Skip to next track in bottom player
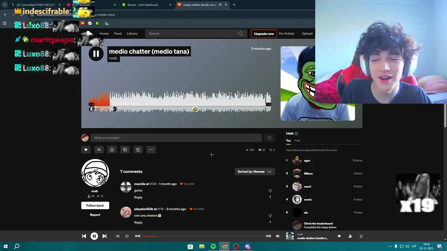The image size is (447, 251). (104, 236)
